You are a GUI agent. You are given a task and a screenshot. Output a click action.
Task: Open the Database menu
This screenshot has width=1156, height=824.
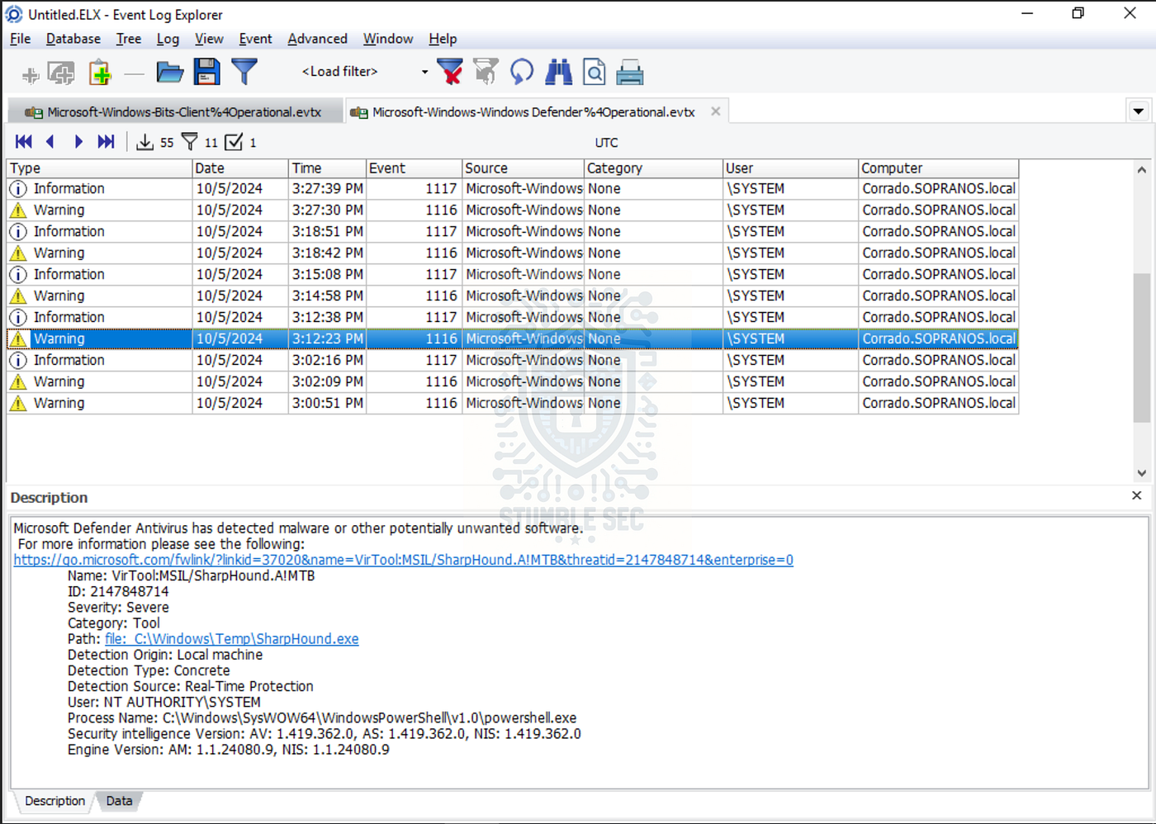click(73, 39)
